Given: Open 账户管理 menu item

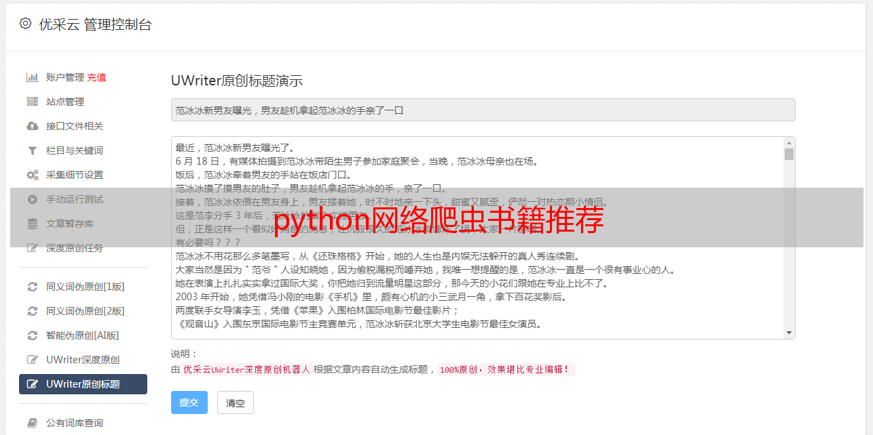Looking at the screenshot, I should pyautogui.click(x=64, y=77).
